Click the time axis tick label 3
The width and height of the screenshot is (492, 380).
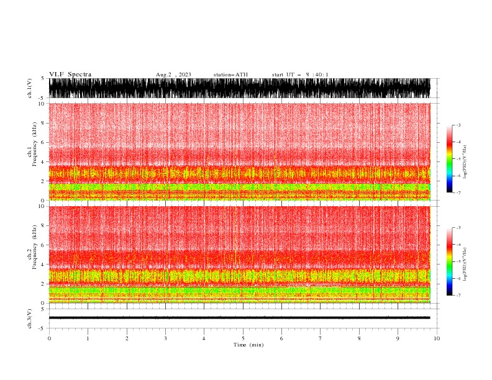point(165,338)
